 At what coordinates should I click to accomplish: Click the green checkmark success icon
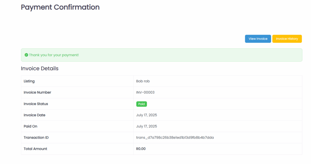(26, 55)
